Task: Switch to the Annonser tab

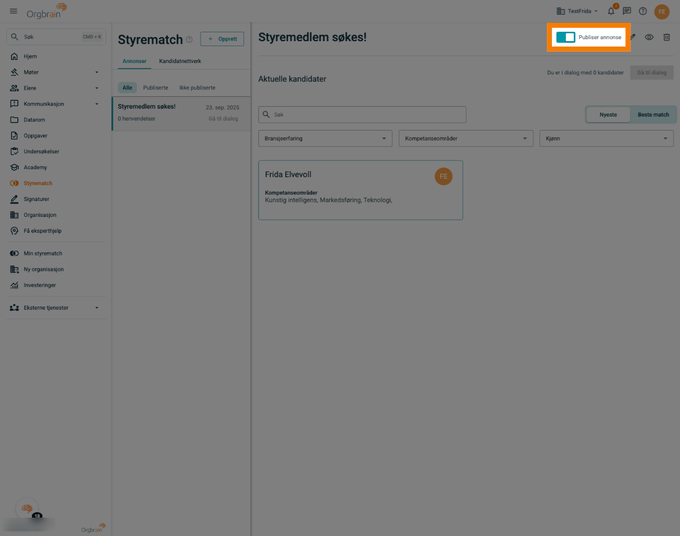Action: (135, 61)
